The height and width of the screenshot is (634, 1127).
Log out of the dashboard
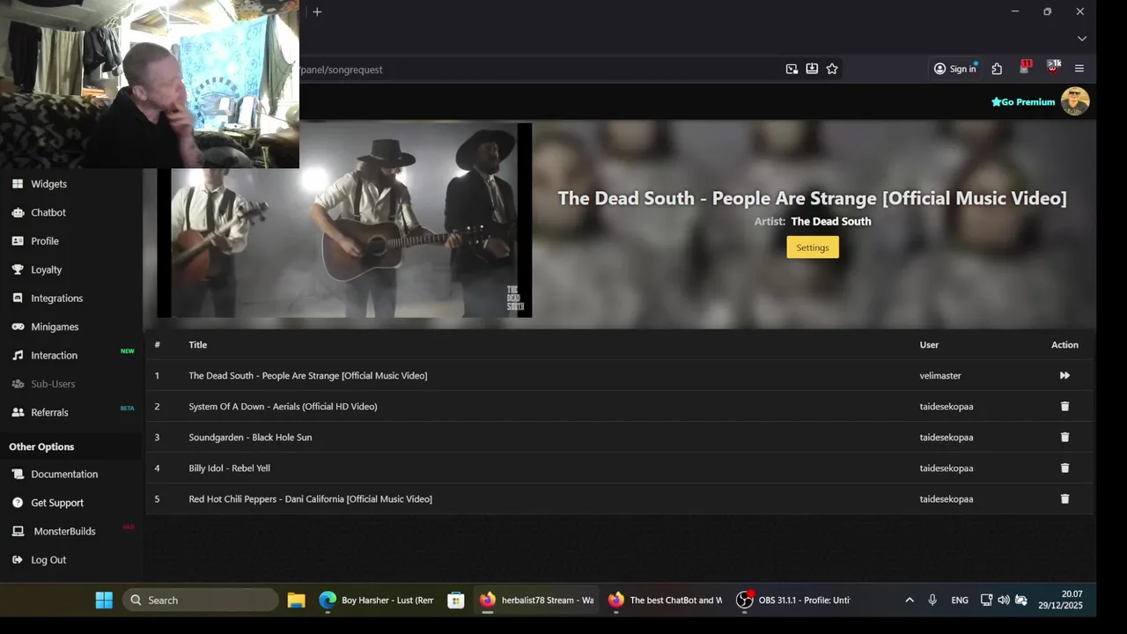(x=48, y=560)
